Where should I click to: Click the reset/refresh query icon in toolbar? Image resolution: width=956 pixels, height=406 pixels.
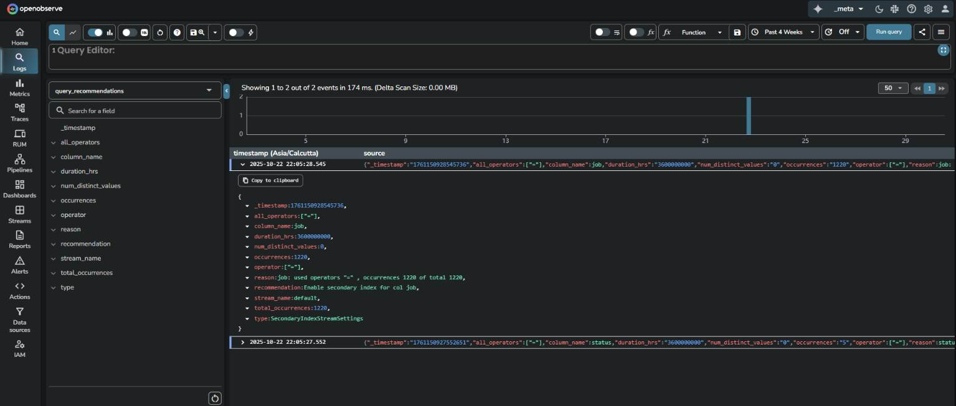coord(161,32)
